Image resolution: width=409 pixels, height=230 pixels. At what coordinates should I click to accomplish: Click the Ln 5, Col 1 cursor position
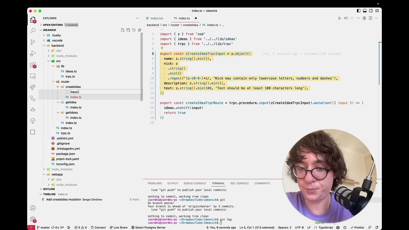[257, 227]
